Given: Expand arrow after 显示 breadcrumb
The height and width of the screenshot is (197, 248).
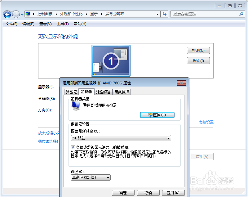Looking at the screenshot, I should point(102,14).
